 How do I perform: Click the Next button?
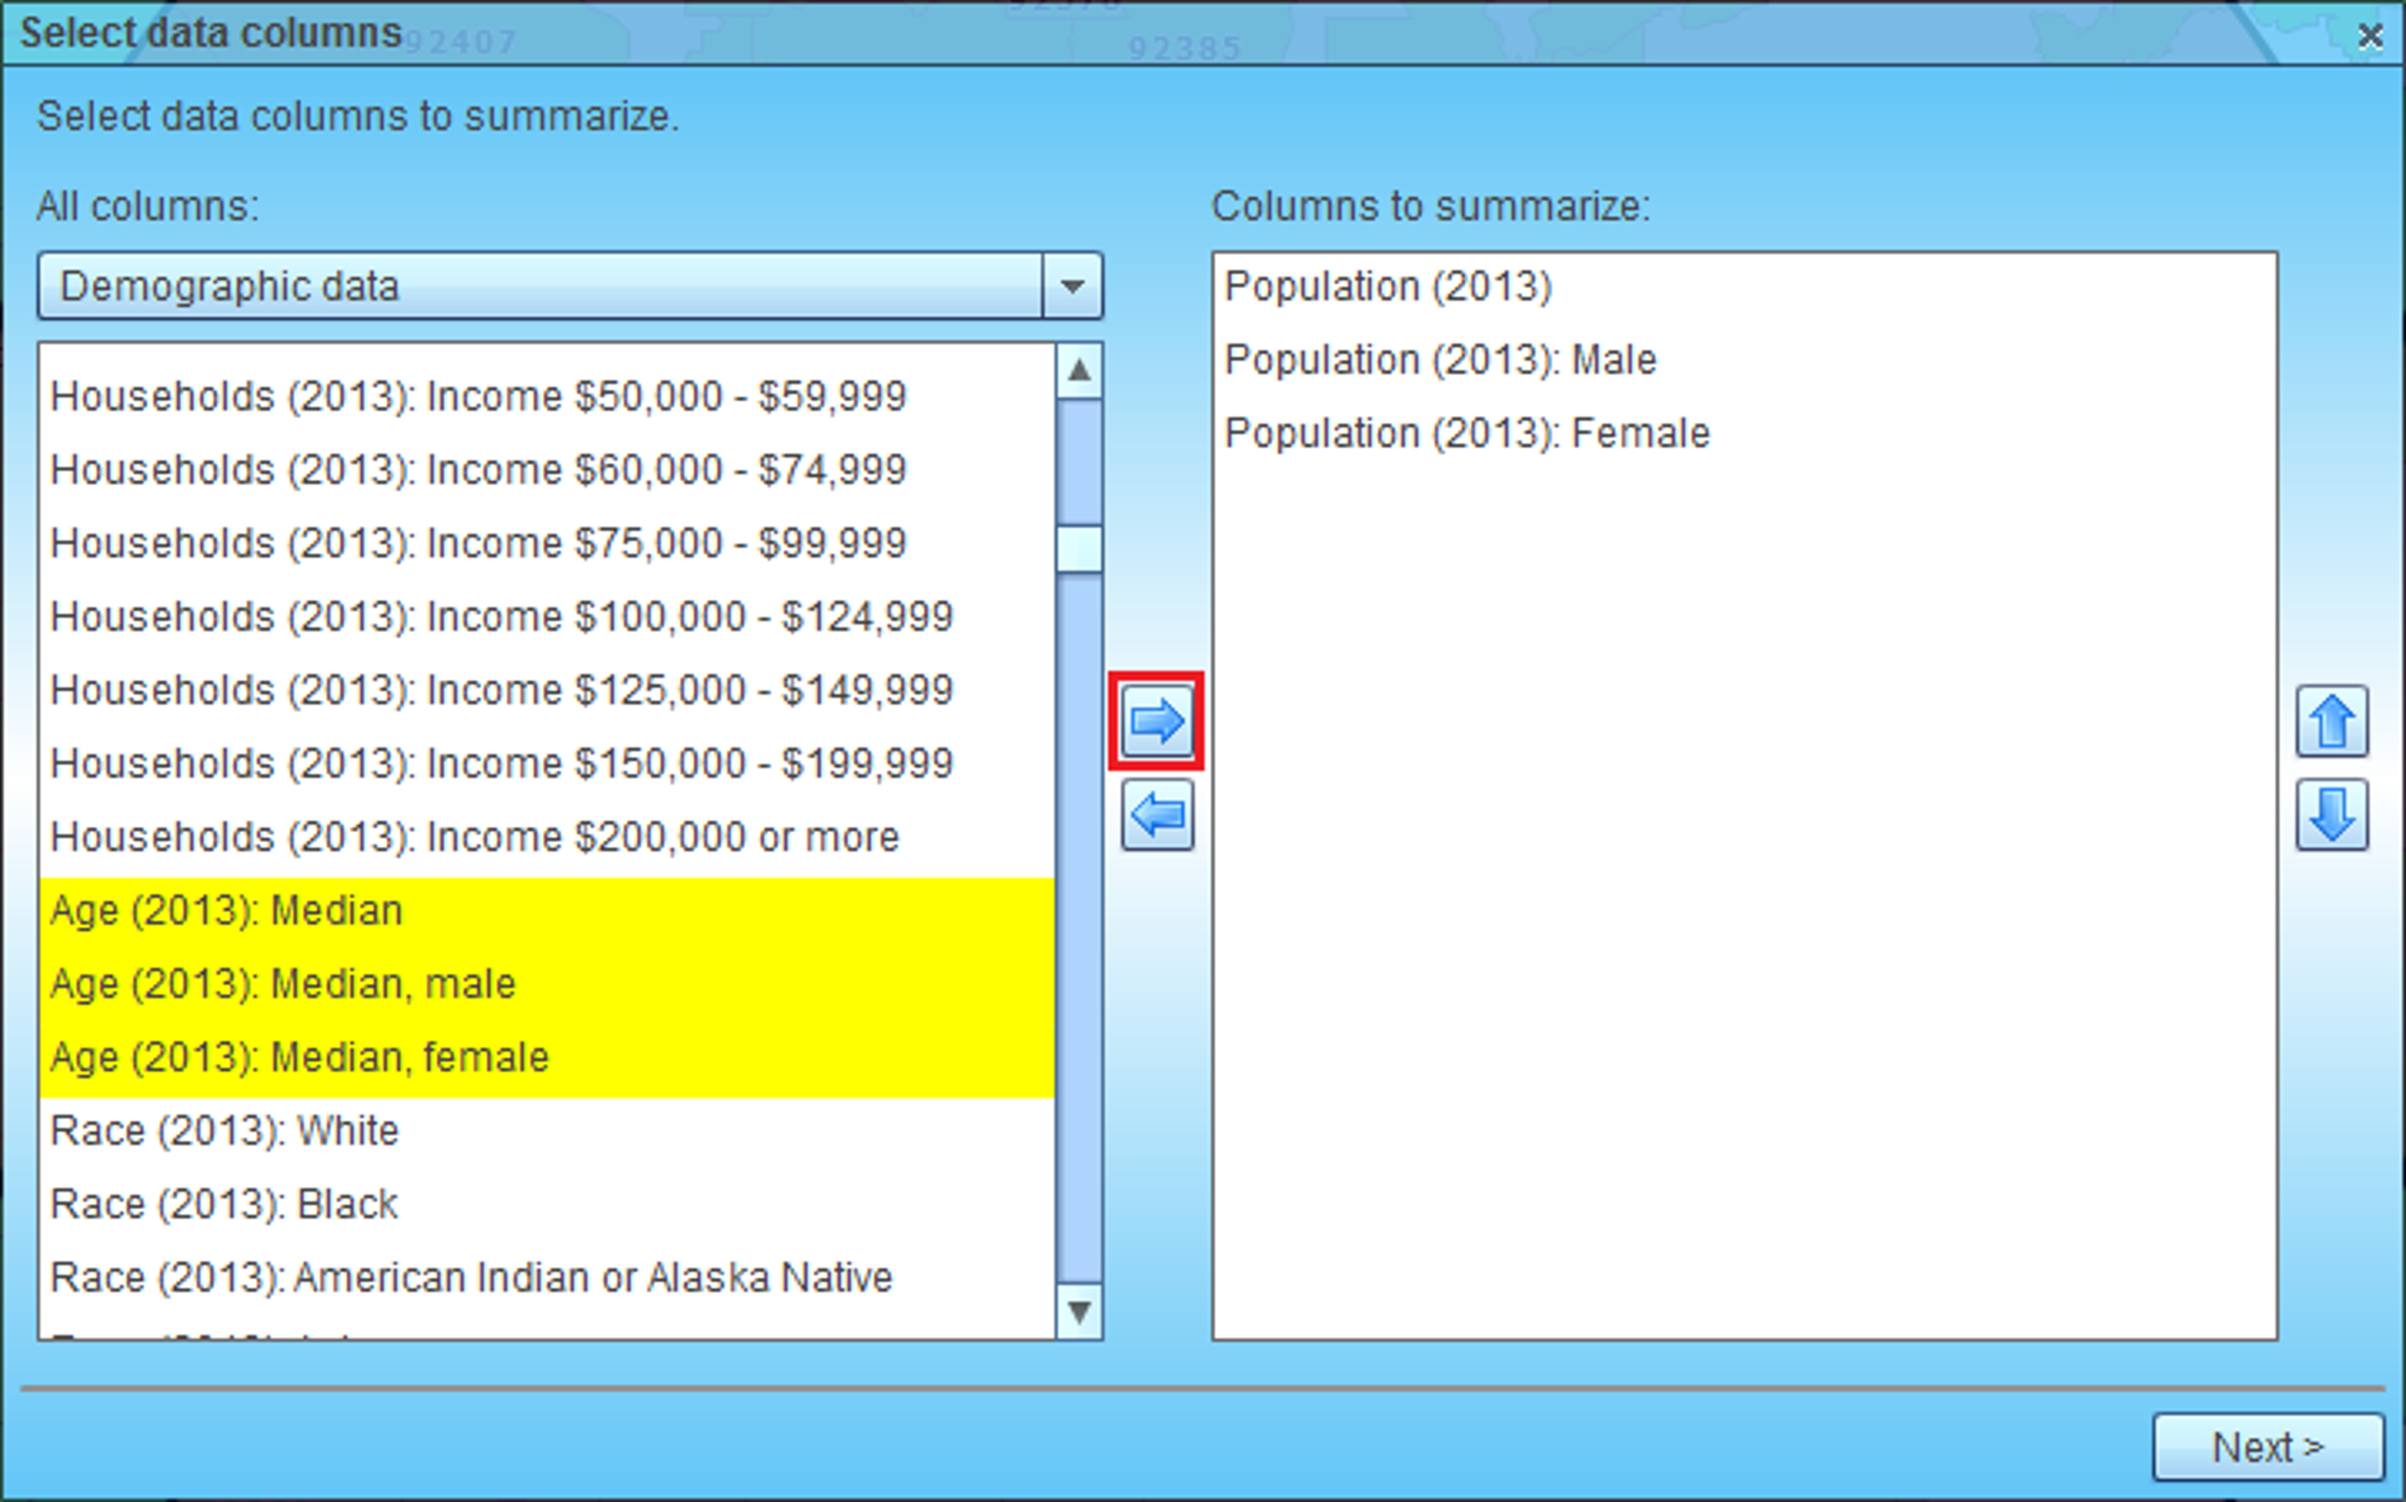point(2268,1448)
